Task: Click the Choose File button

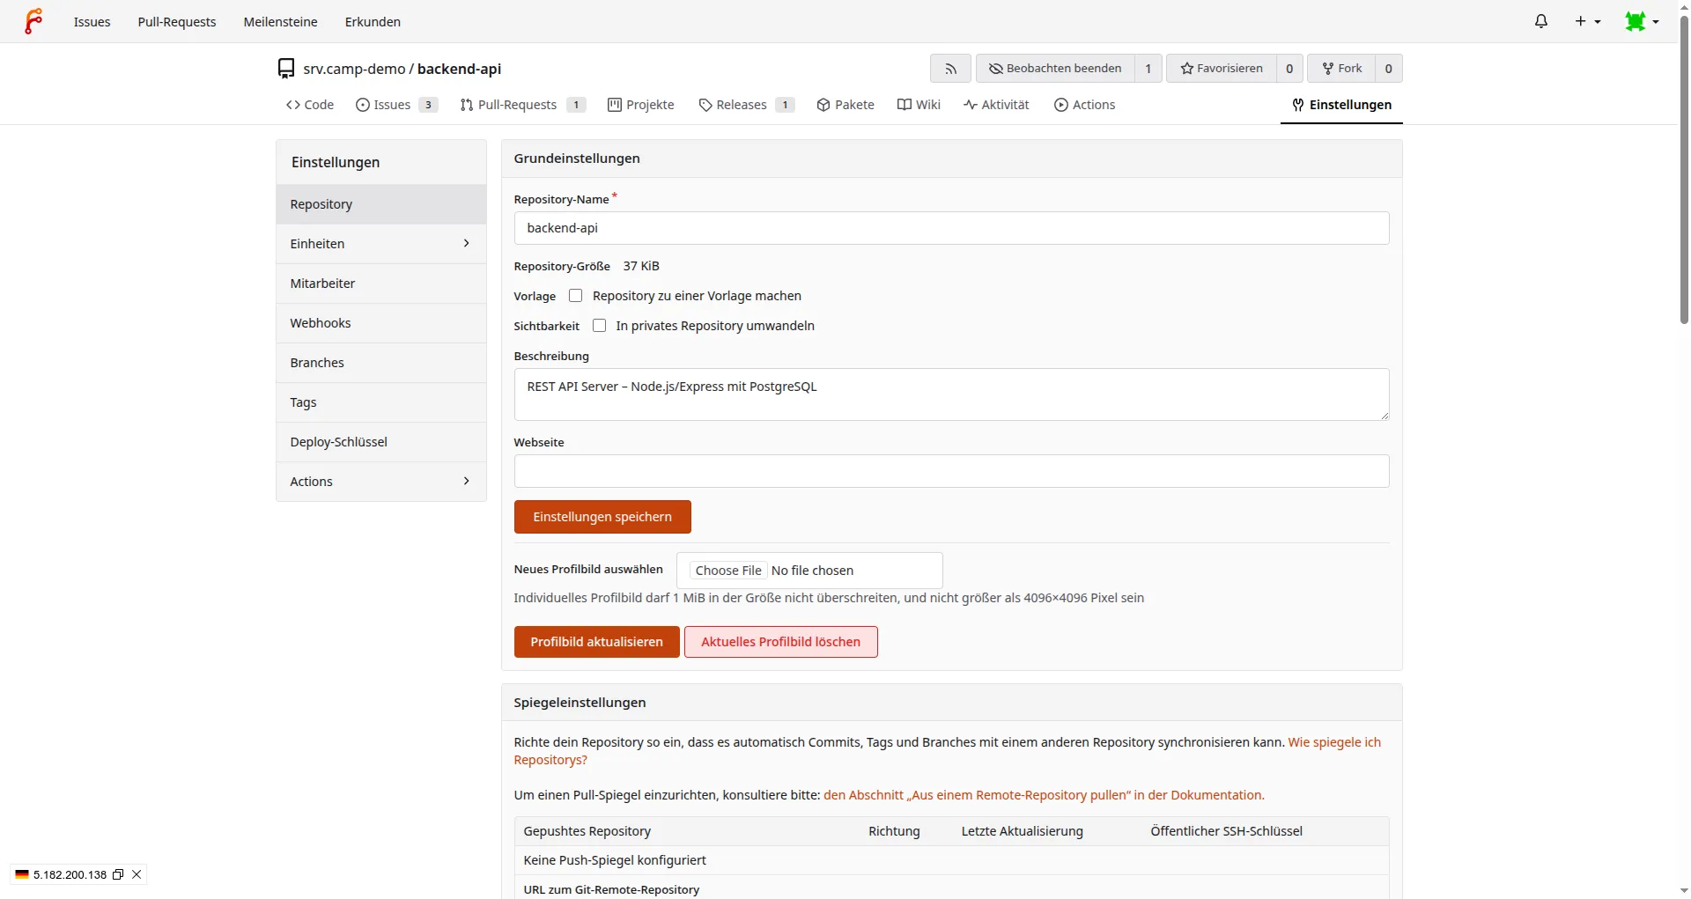Action: tap(728, 571)
